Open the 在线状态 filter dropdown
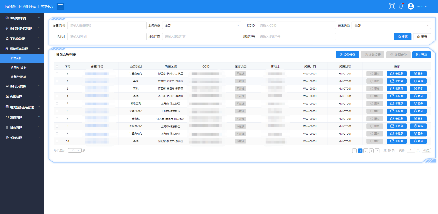Image resolution: width=438 pixels, height=214 pixels. (391, 25)
